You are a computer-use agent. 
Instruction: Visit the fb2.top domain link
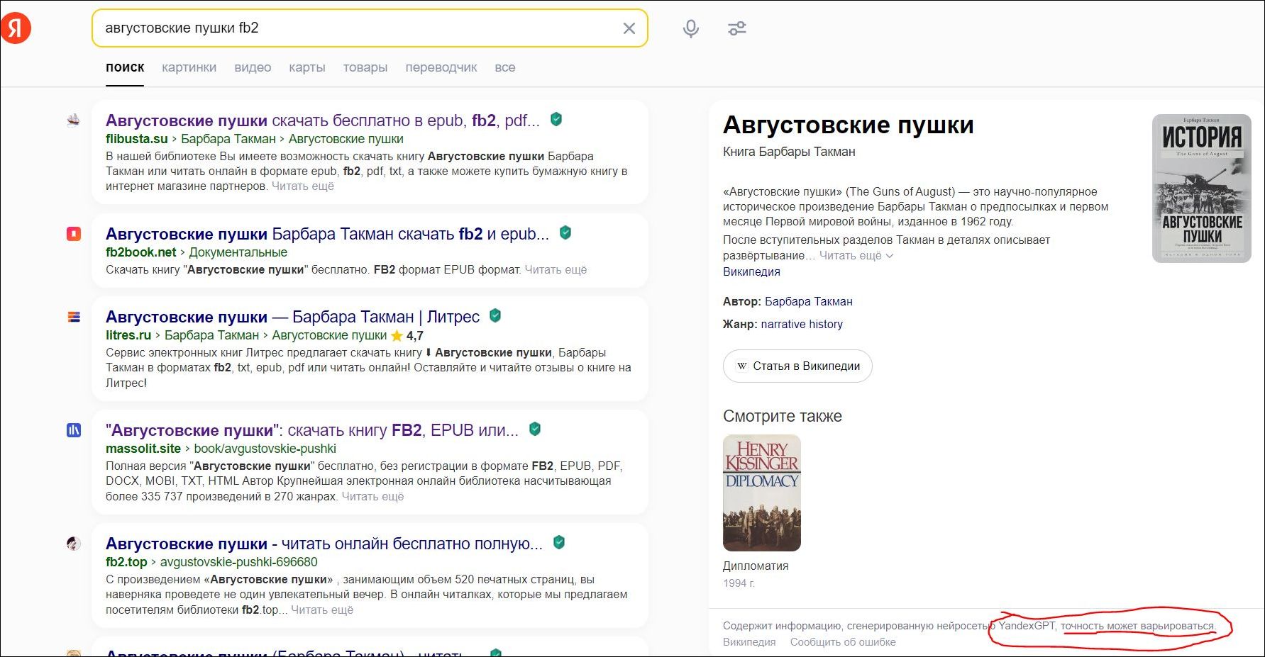[126, 562]
